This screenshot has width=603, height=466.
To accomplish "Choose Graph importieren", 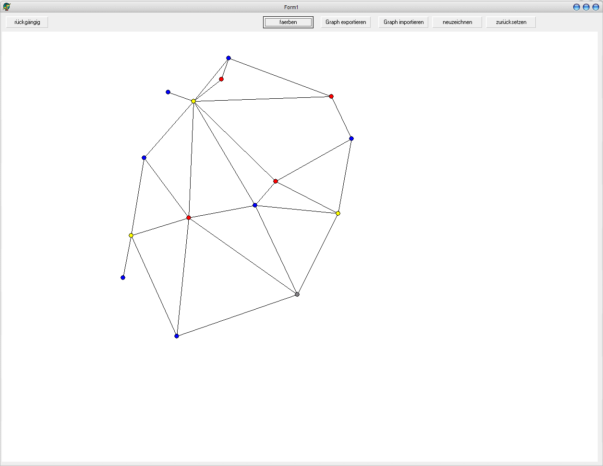I will [x=403, y=22].
